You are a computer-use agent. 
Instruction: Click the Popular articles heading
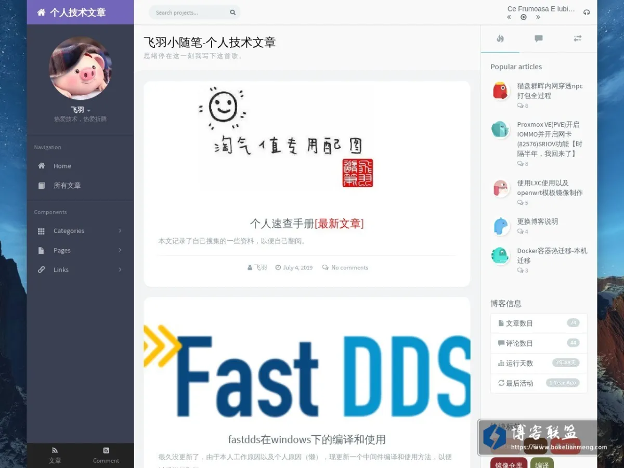pyautogui.click(x=516, y=67)
